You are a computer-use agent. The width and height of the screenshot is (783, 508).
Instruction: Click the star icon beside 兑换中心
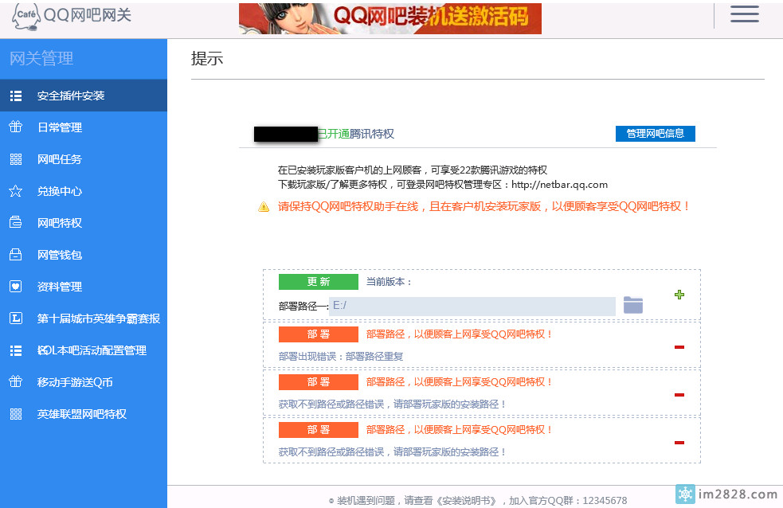(x=15, y=191)
